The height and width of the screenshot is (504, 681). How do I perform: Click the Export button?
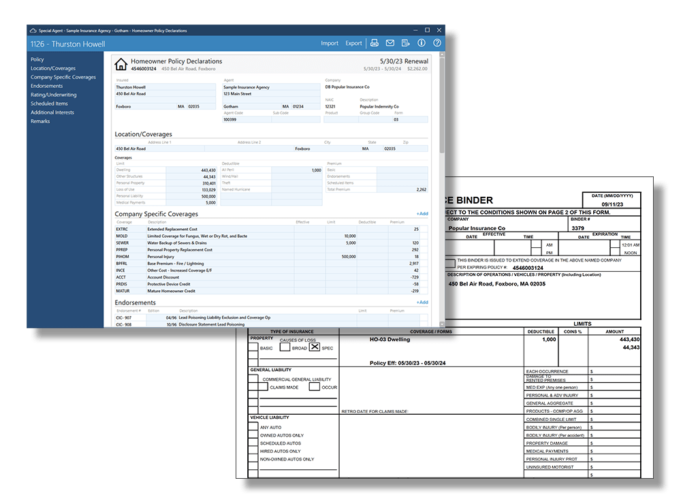click(x=353, y=44)
